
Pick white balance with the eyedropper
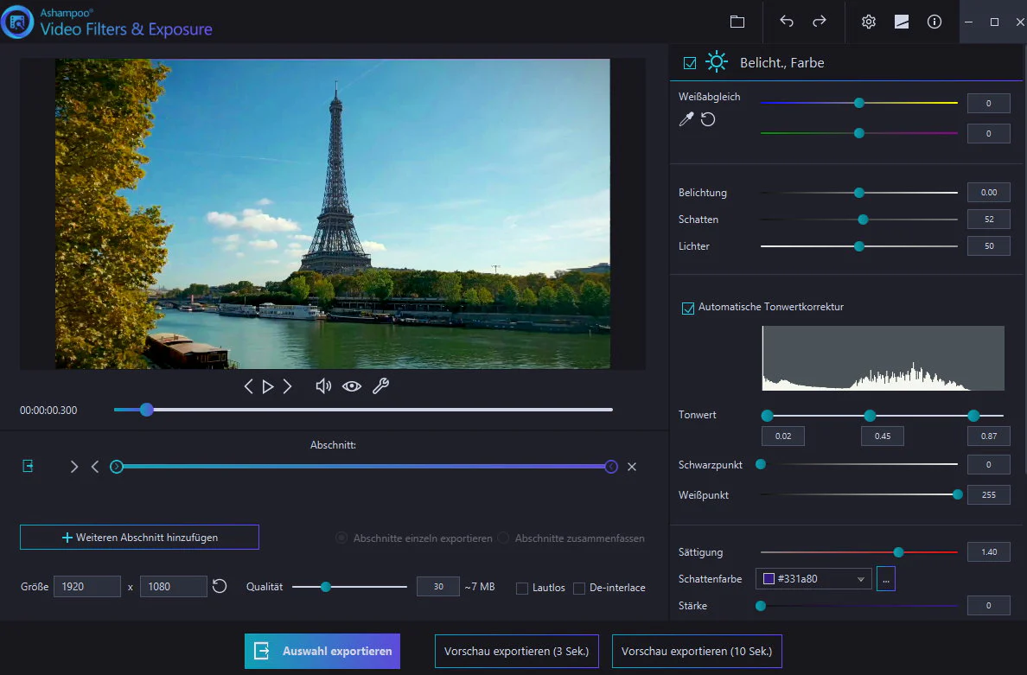pos(686,119)
